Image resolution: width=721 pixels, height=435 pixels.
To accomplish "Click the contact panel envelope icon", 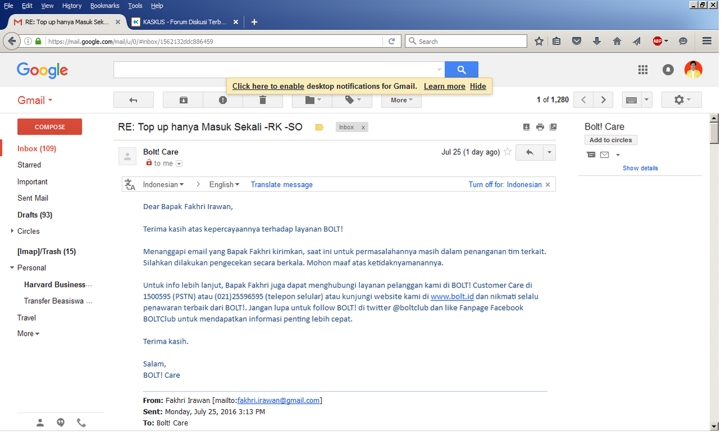I will [604, 155].
